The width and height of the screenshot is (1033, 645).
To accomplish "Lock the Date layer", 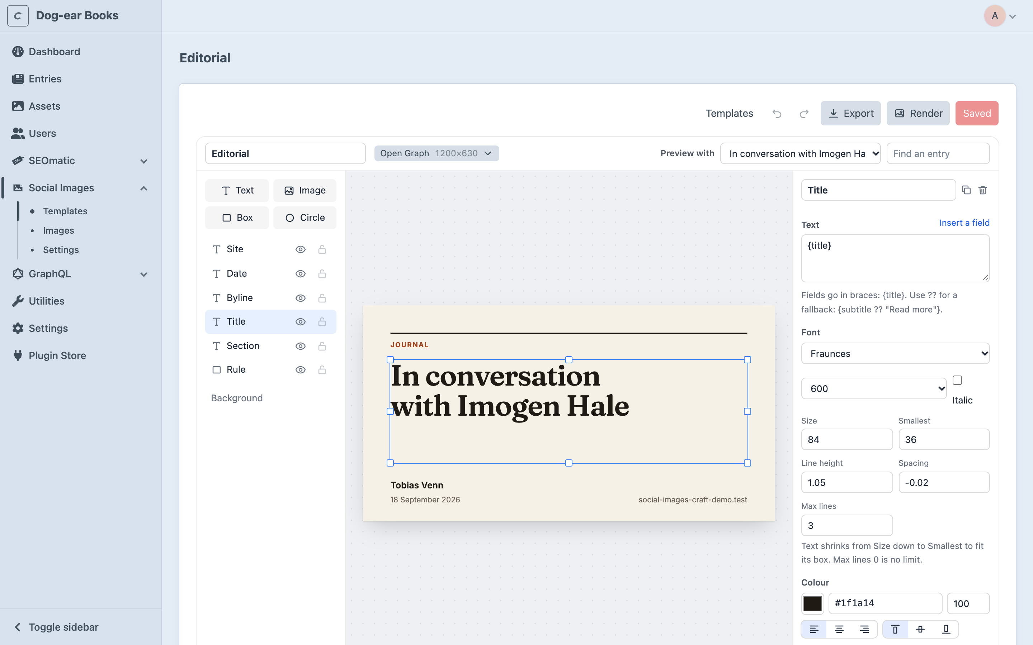I will click(322, 273).
